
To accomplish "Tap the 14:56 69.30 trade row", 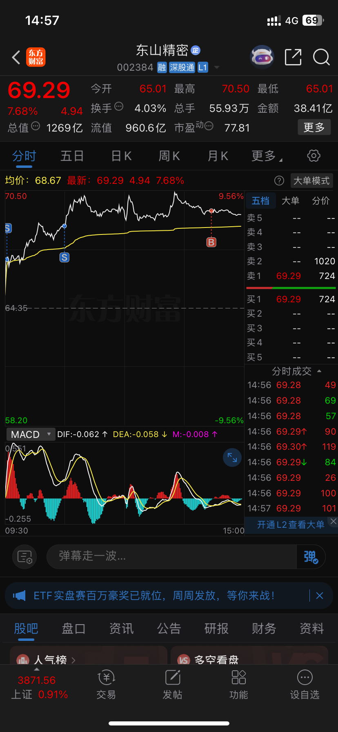I will [291, 447].
